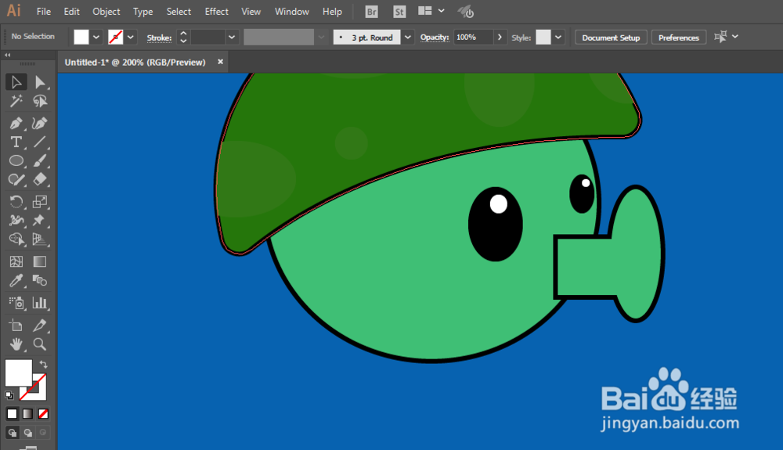The image size is (783, 450).
Task: Adjust the stroke weight stepper arrows
Action: pyautogui.click(x=183, y=37)
